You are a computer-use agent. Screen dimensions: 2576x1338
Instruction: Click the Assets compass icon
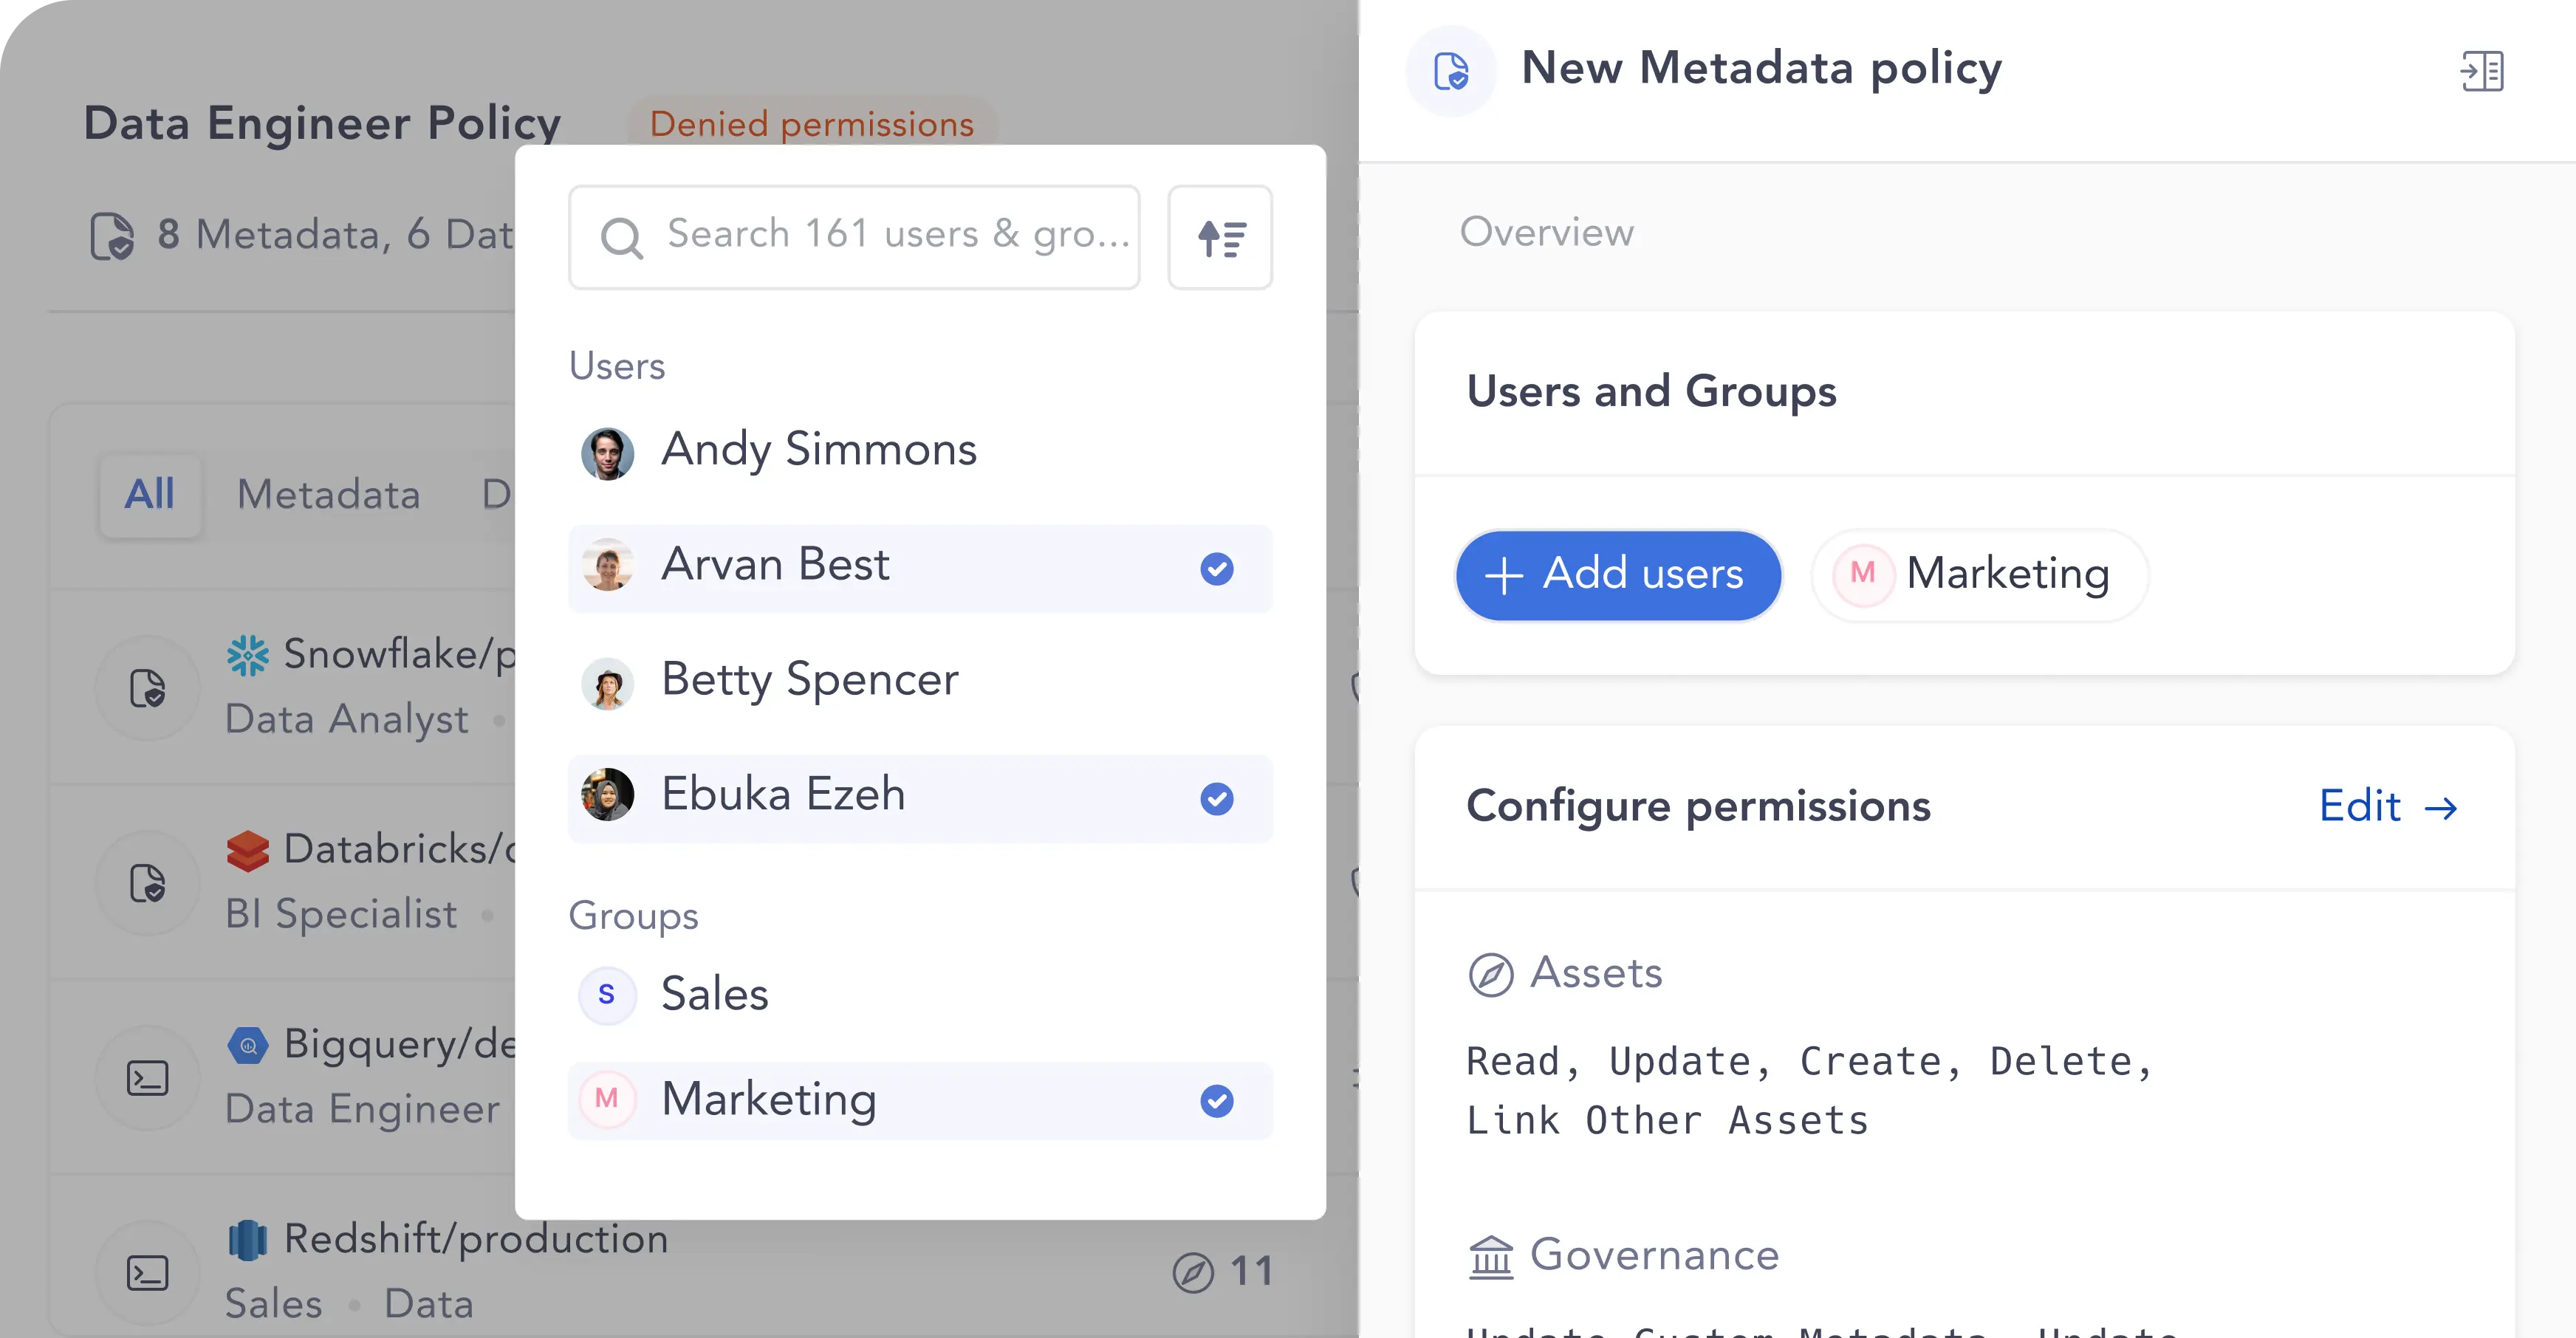coord(1490,974)
